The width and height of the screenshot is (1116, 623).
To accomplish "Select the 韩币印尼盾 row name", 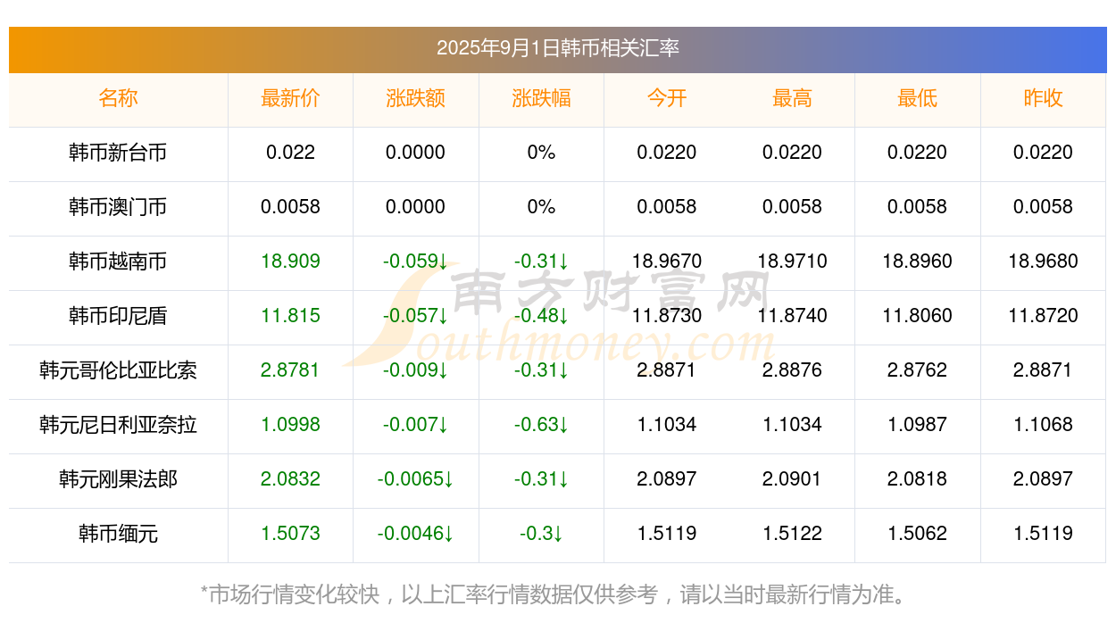I will (x=118, y=316).
